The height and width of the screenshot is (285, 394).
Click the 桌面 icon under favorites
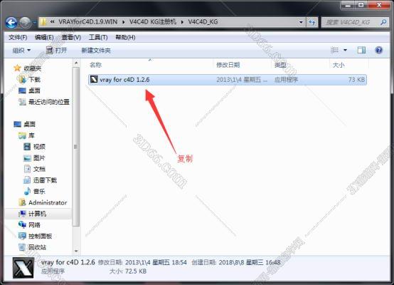(x=22, y=90)
